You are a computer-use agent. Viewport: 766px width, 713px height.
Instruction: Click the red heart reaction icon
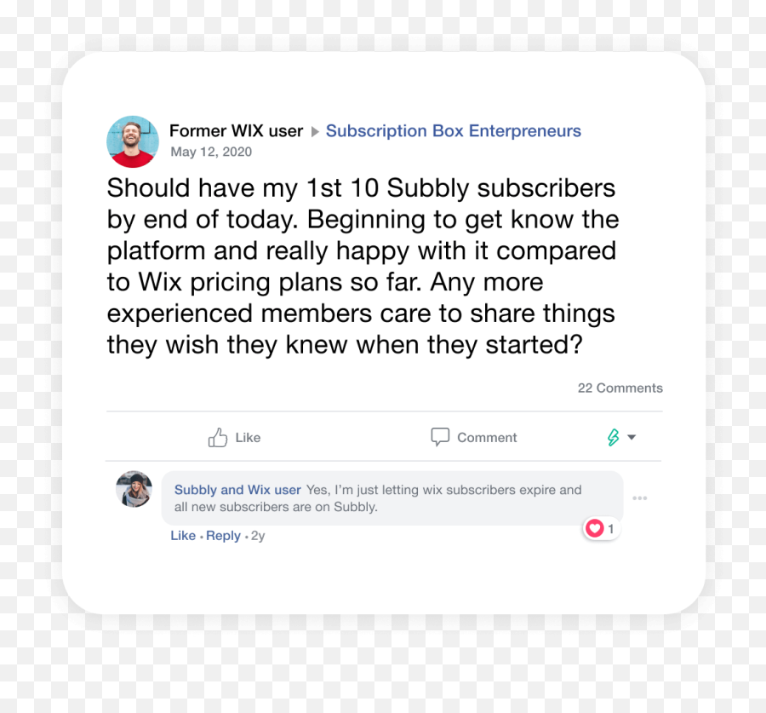[x=595, y=529]
